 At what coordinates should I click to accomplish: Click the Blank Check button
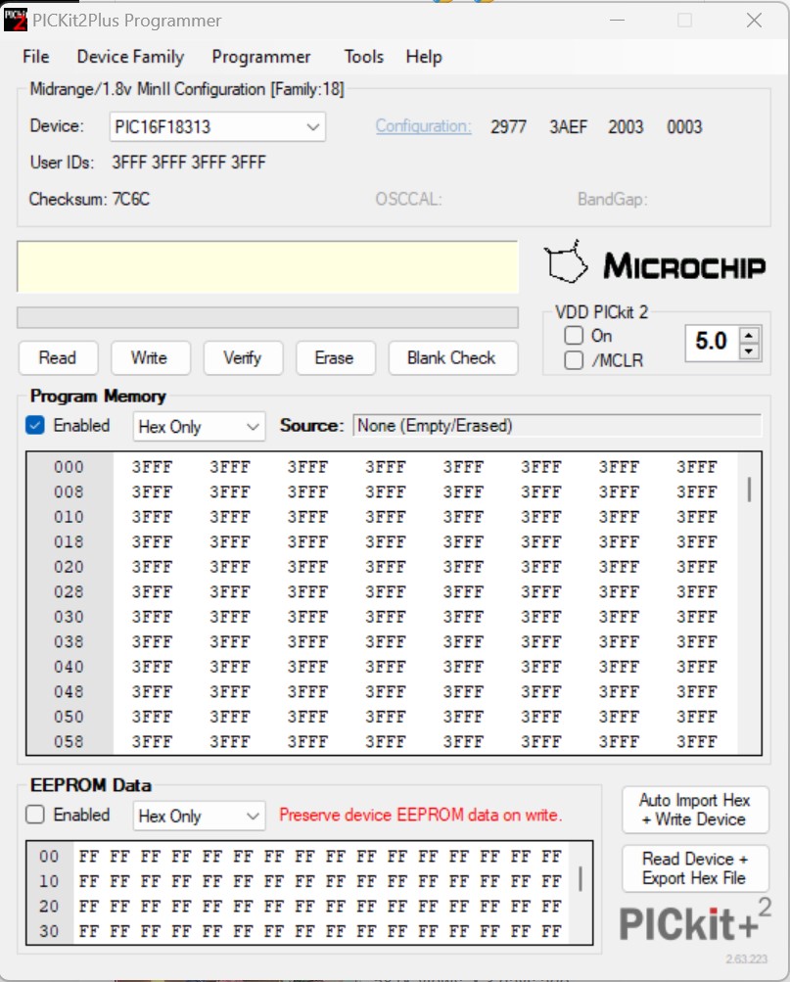click(x=452, y=357)
